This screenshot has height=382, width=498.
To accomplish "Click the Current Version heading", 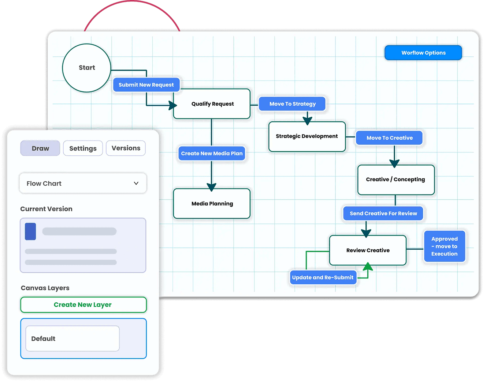I will pyautogui.click(x=47, y=209).
